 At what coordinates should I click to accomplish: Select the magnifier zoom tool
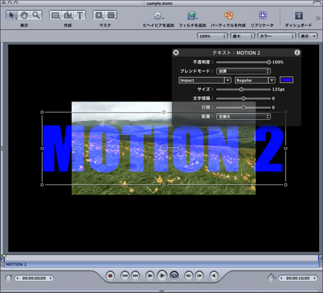pos(36,16)
